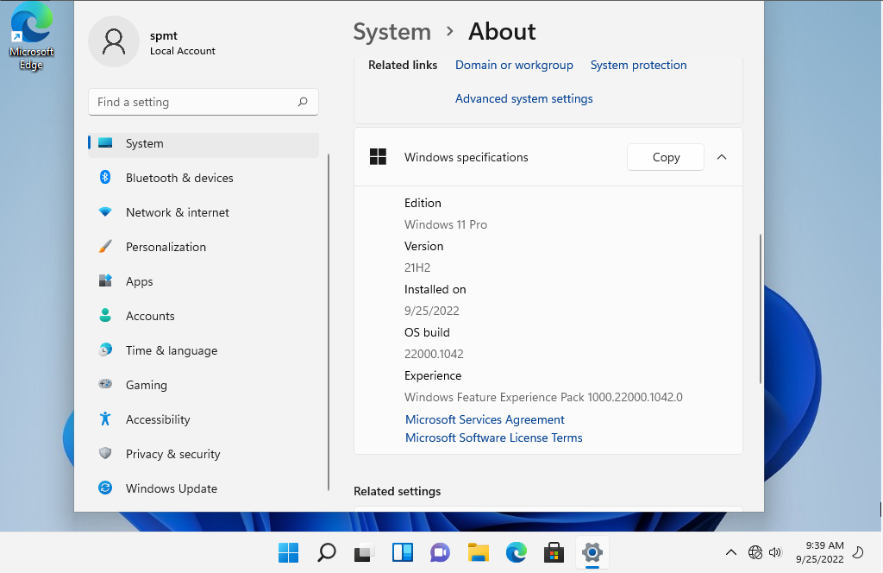Click the Accessibility figure icon

pos(105,419)
